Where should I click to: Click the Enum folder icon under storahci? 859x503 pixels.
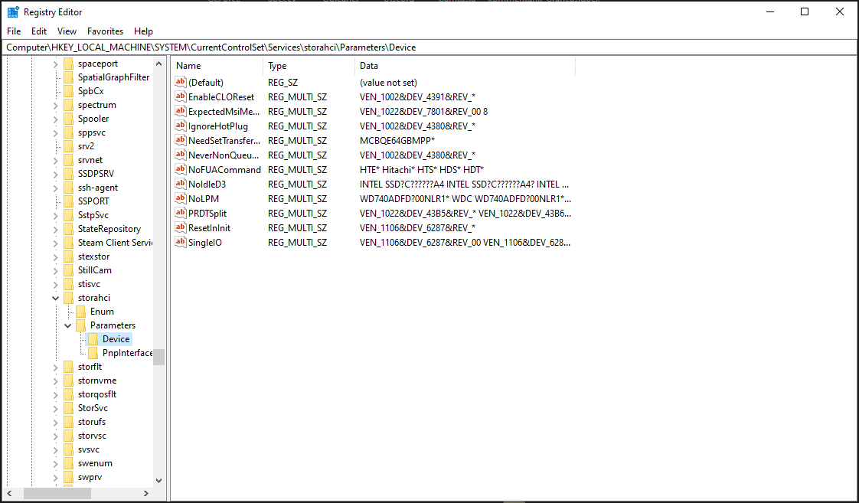coord(80,311)
